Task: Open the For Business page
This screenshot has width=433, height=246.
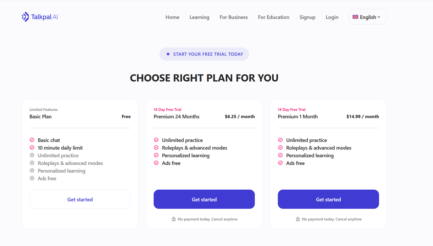Action: click(234, 17)
